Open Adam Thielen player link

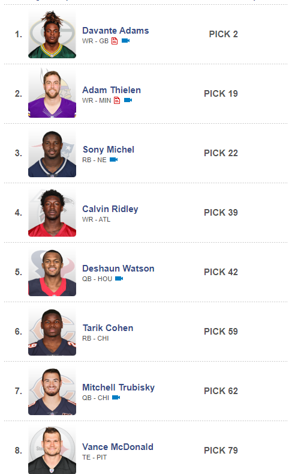click(112, 90)
